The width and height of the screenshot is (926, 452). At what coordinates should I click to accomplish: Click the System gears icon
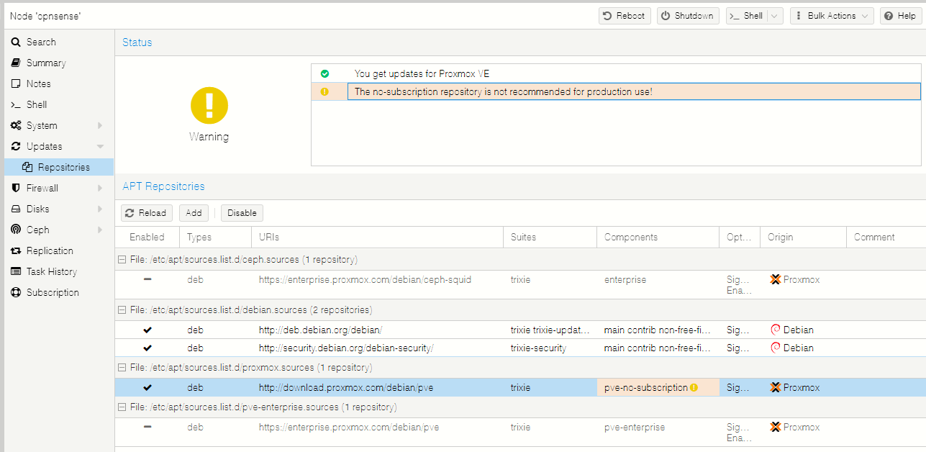16,125
